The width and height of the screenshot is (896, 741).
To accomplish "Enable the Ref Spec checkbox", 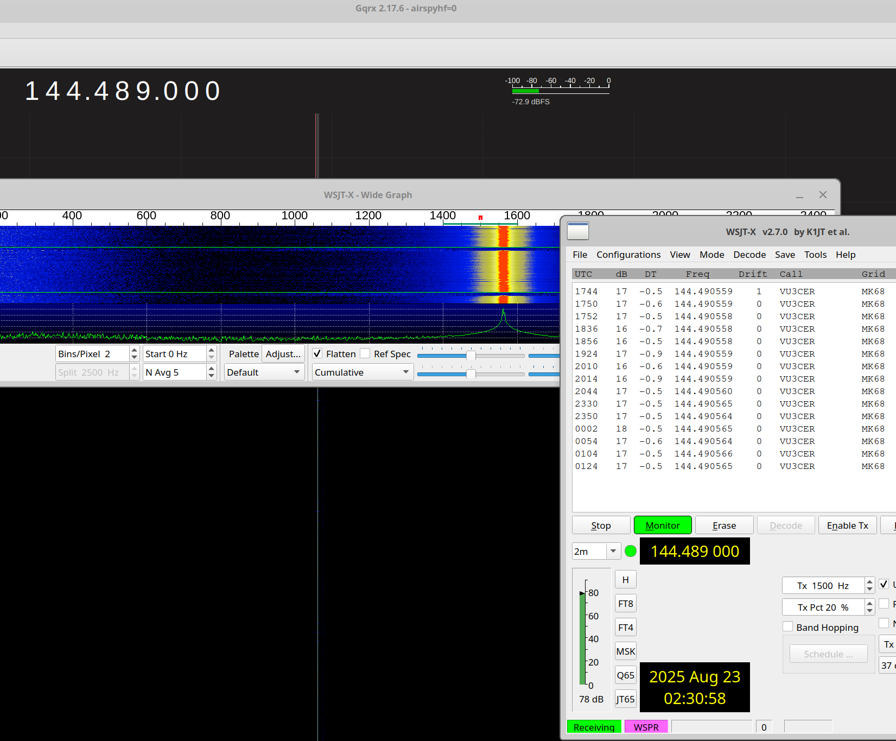I will (x=365, y=353).
